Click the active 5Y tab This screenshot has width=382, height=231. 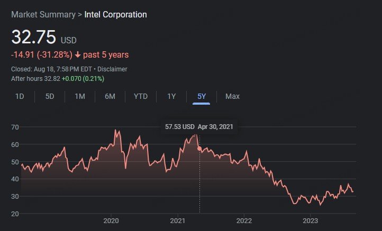point(202,96)
